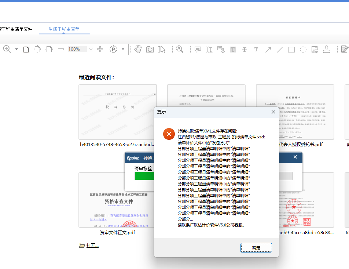Select the insert text caret tool
The image size is (349, 269).
(x=209, y=50)
